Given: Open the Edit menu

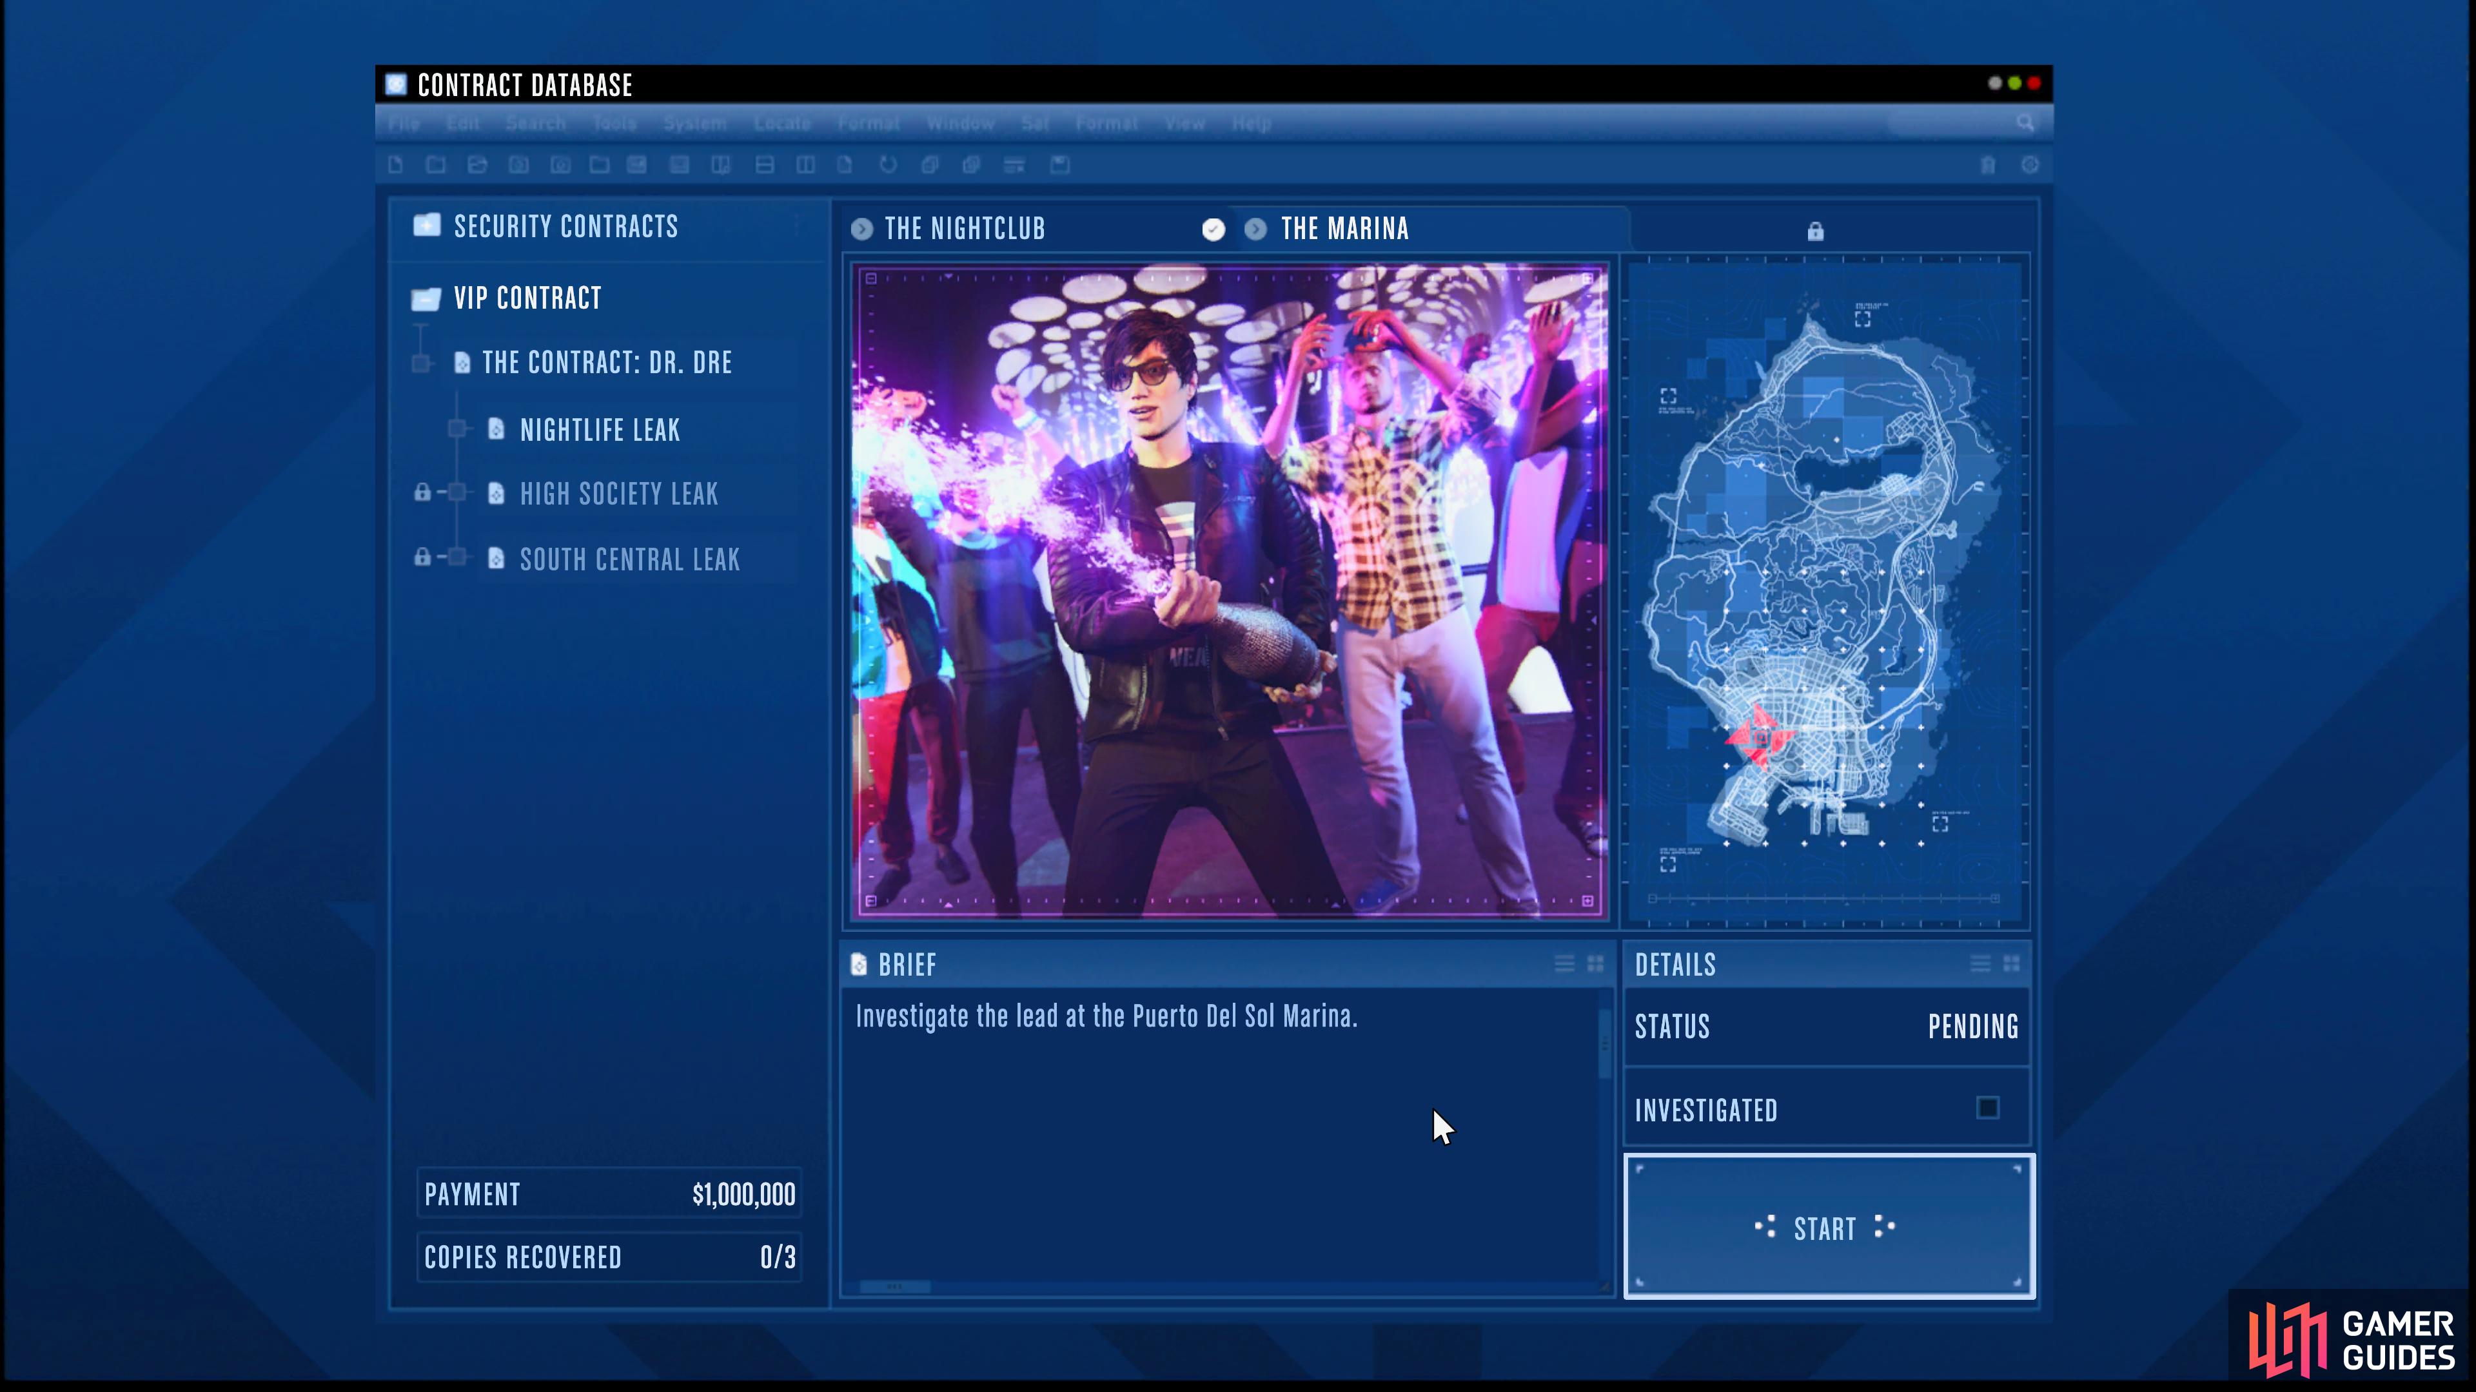Looking at the screenshot, I should [x=462, y=123].
